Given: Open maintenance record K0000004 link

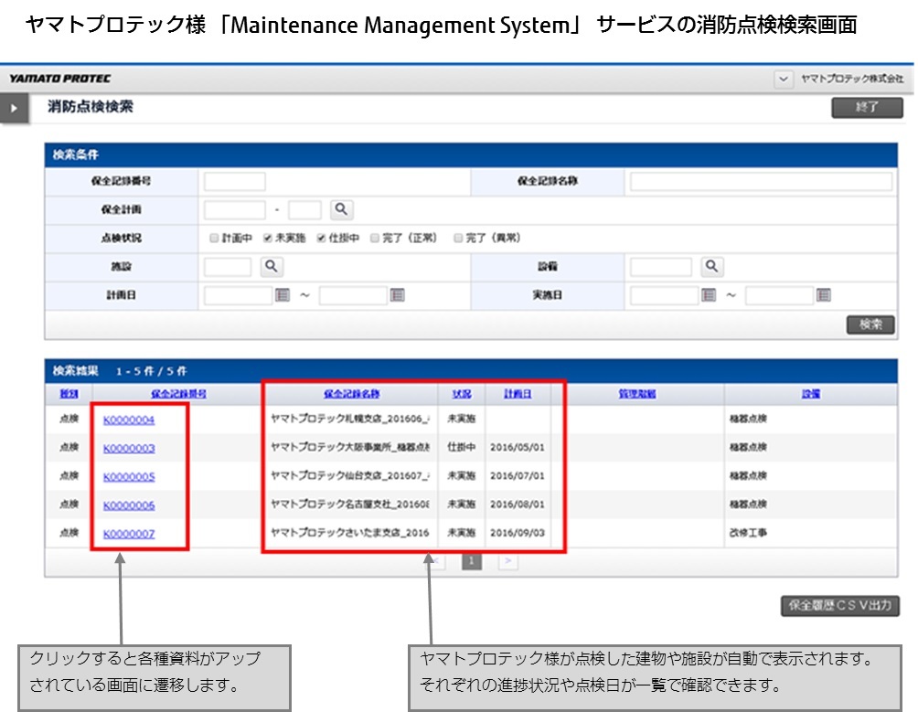Looking at the screenshot, I should click(129, 420).
